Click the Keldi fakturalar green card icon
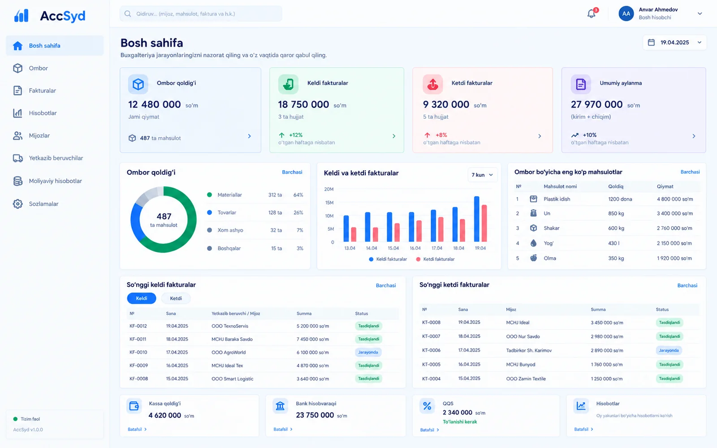Image resolution: width=717 pixels, height=448 pixels. tap(288, 84)
